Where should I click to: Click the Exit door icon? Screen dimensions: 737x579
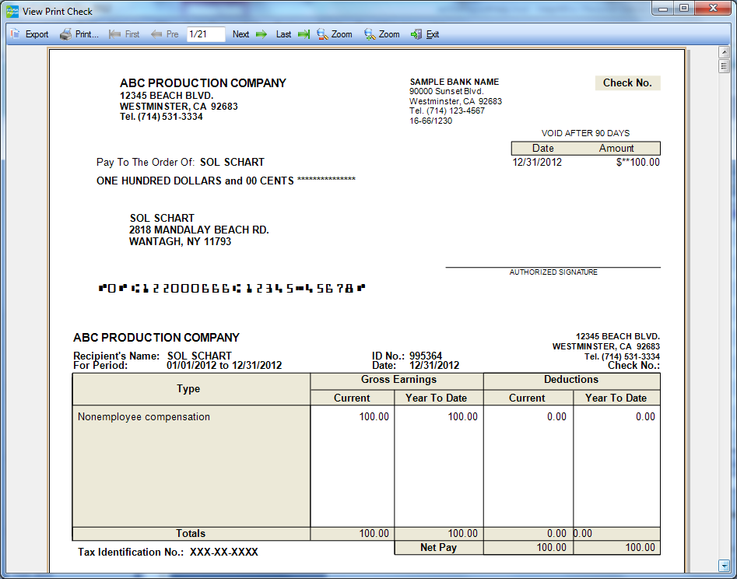[416, 34]
